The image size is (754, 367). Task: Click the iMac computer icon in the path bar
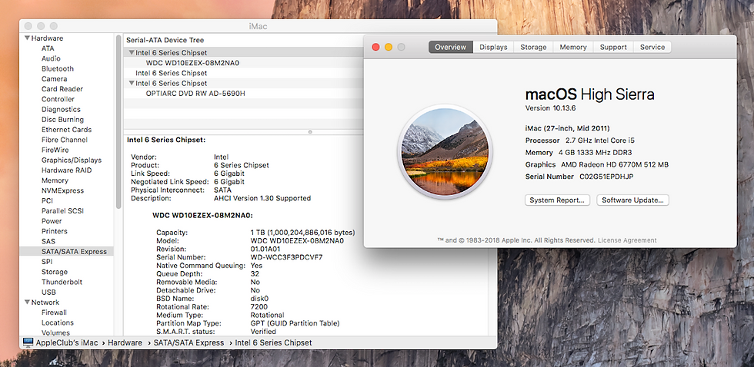28,342
